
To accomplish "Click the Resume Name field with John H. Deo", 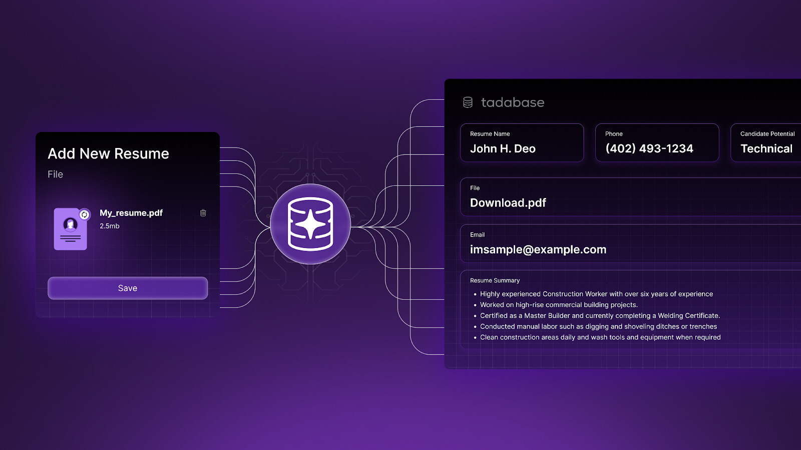I will point(522,143).
